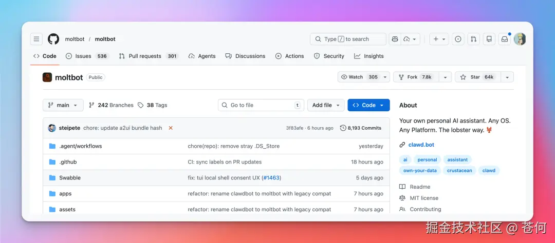This screenshot has height=243, width=555.
Task: Open the clawd.bot website link
Action: coord(421,145)
